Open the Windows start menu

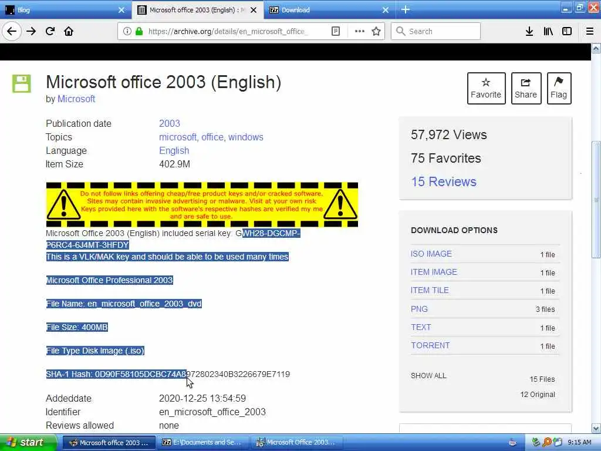(28, 443)
